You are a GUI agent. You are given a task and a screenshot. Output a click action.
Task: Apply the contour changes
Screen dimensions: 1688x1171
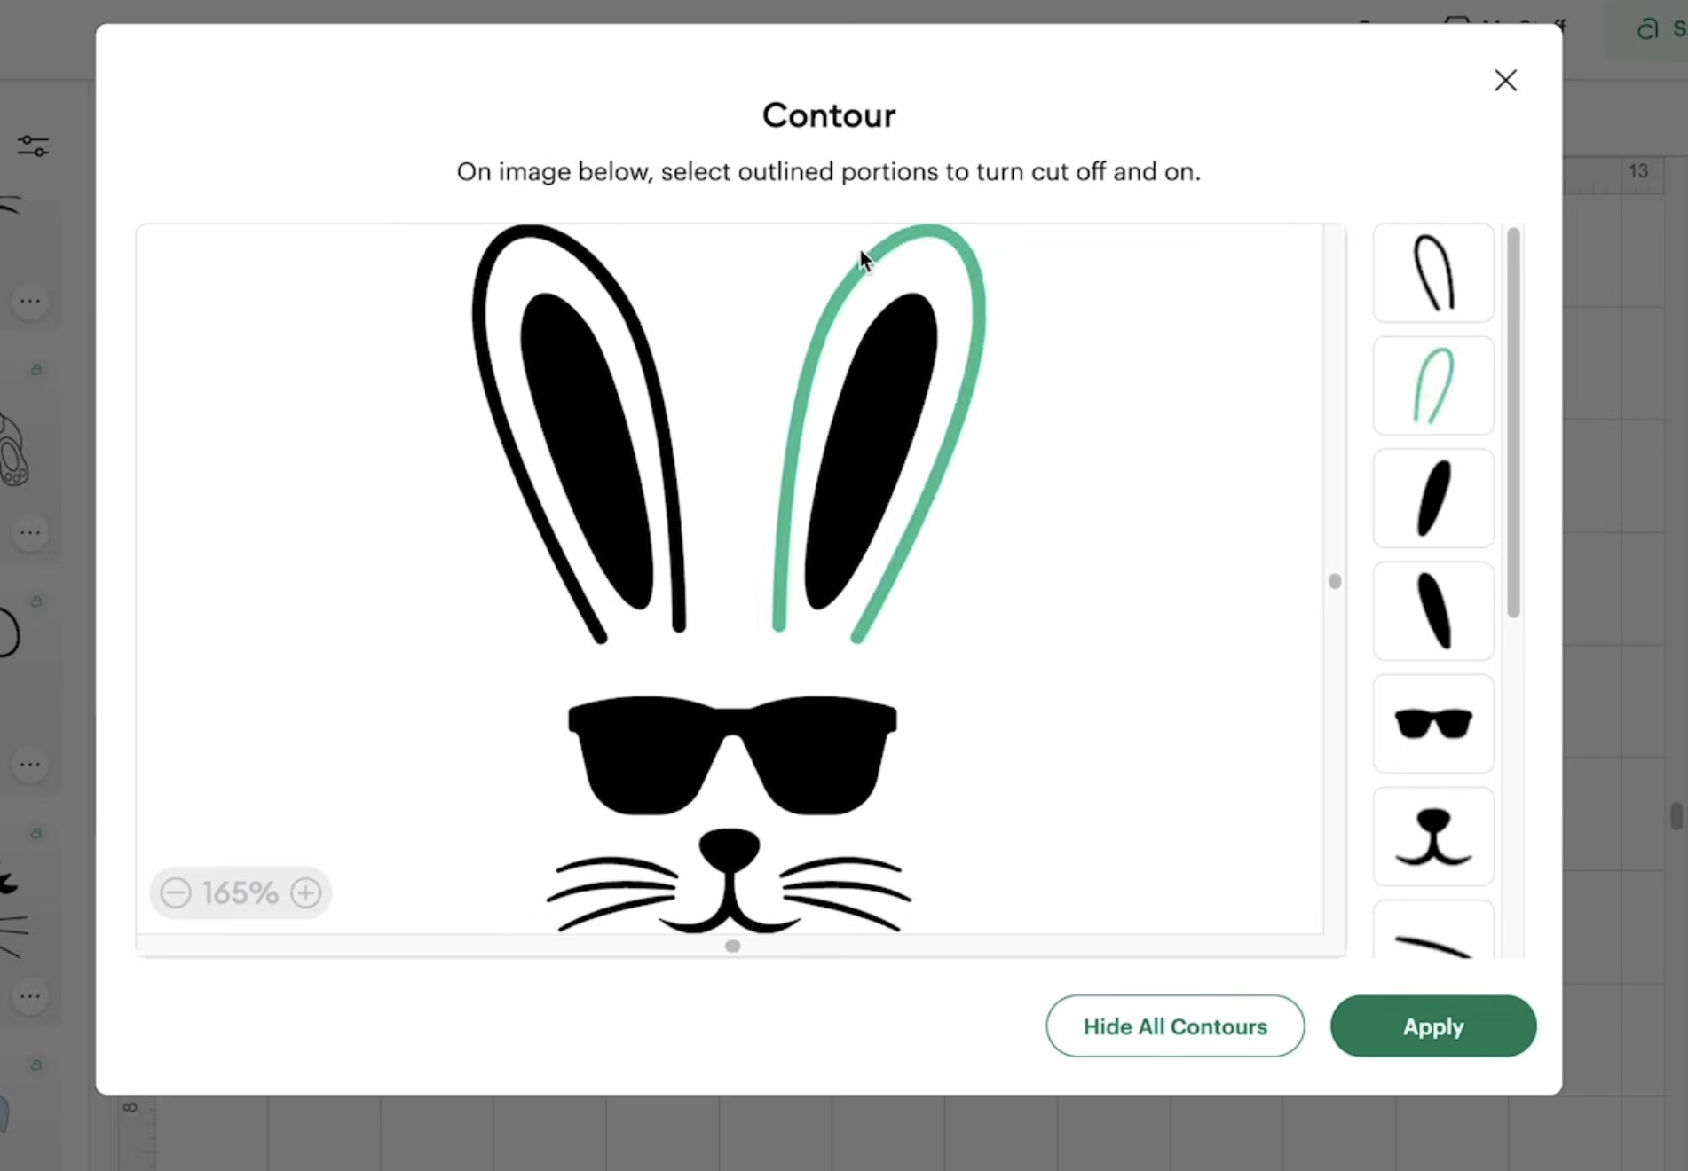click(1432, 1026)
